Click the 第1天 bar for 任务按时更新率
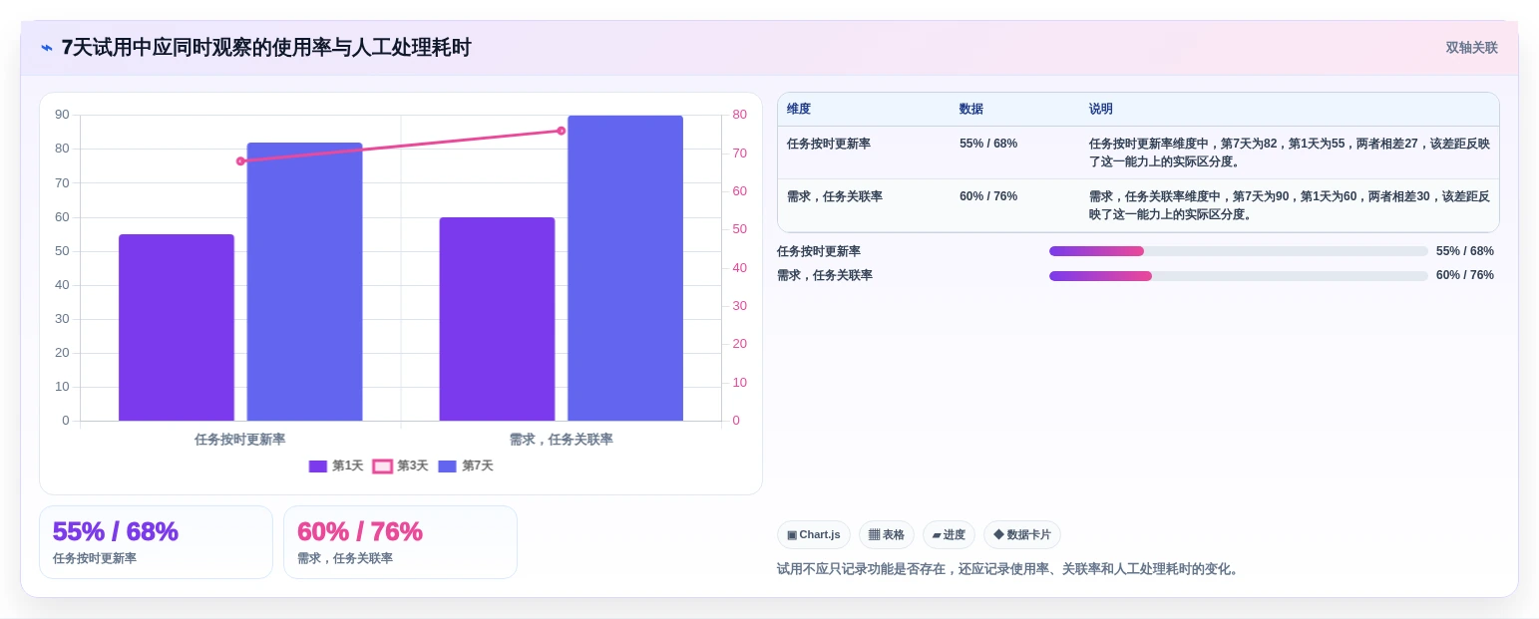Viewport: 1539px width, 619px height. point(177,328)
